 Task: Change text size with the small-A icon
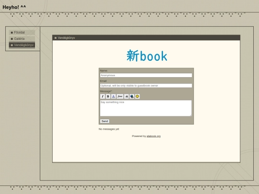126,96
